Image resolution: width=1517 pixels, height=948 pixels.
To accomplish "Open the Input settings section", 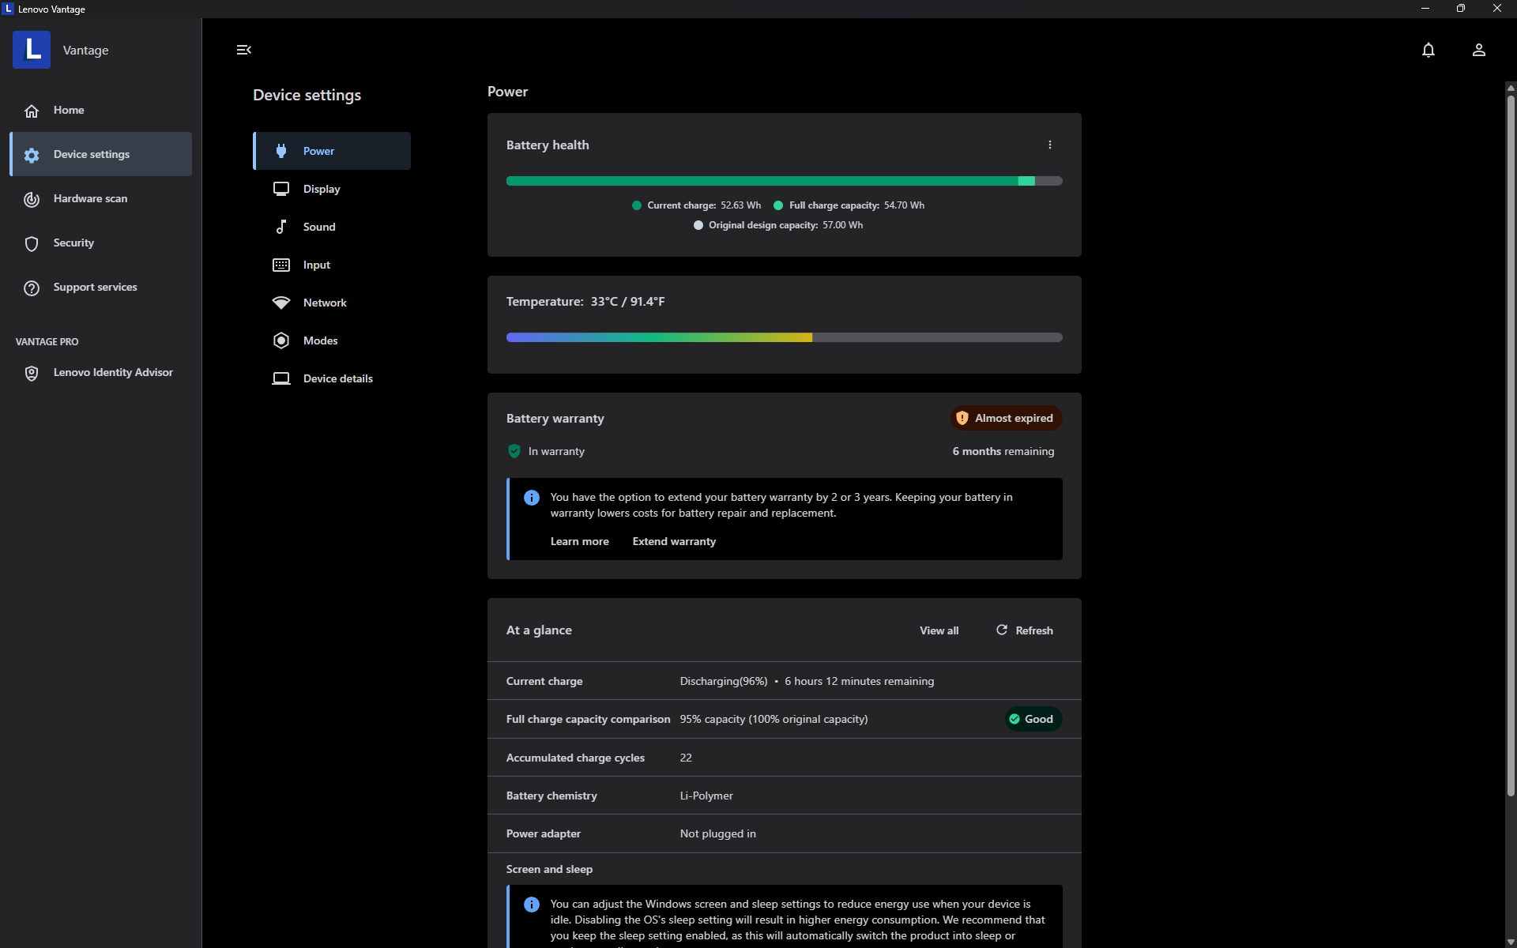I will pyautogui.click(x=332, y=265).
